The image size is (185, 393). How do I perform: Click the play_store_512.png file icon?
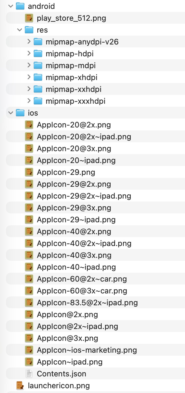tap(29, 18)
